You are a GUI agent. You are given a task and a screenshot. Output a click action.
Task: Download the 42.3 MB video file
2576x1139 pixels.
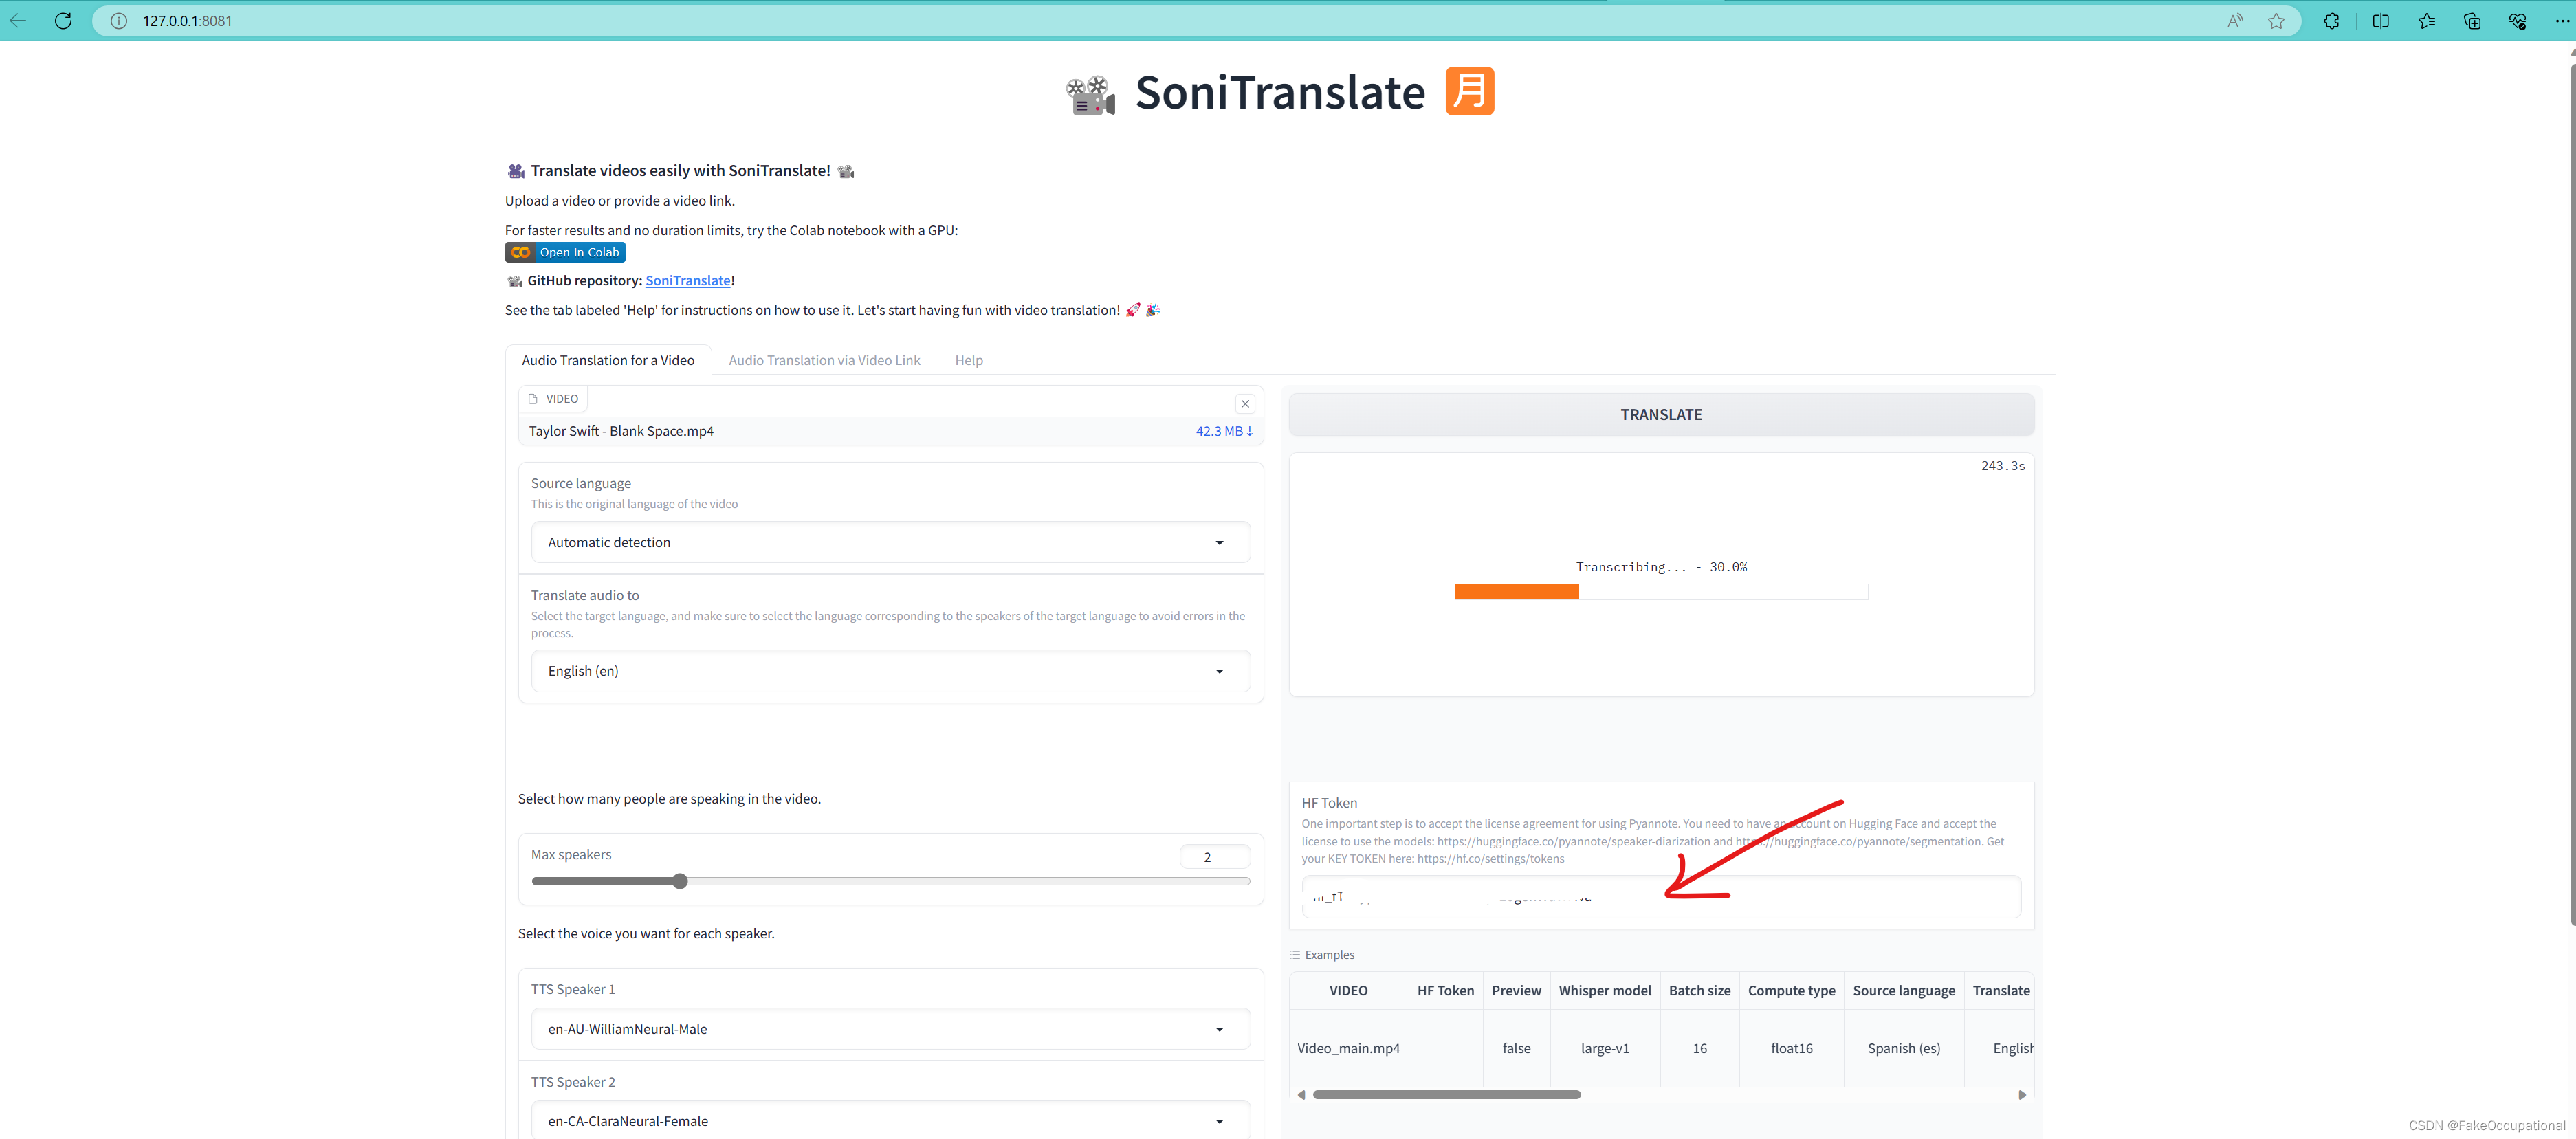pos(1223,431)
